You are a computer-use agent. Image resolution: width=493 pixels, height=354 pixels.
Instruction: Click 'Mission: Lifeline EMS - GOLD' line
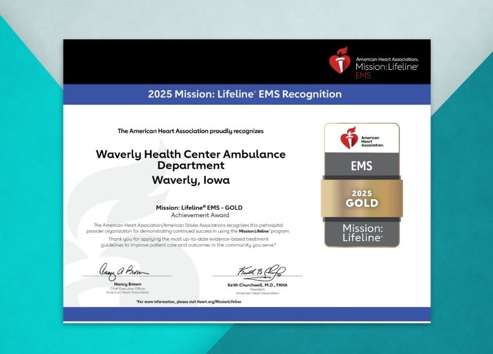199,208
